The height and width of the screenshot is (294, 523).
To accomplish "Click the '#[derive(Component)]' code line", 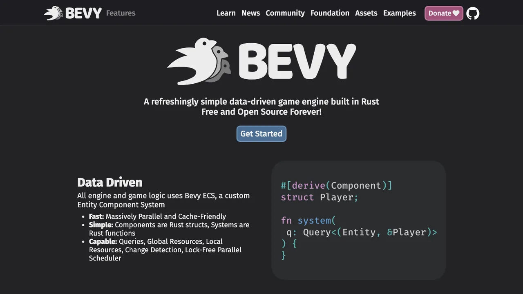I will click(x=336, y=185).
